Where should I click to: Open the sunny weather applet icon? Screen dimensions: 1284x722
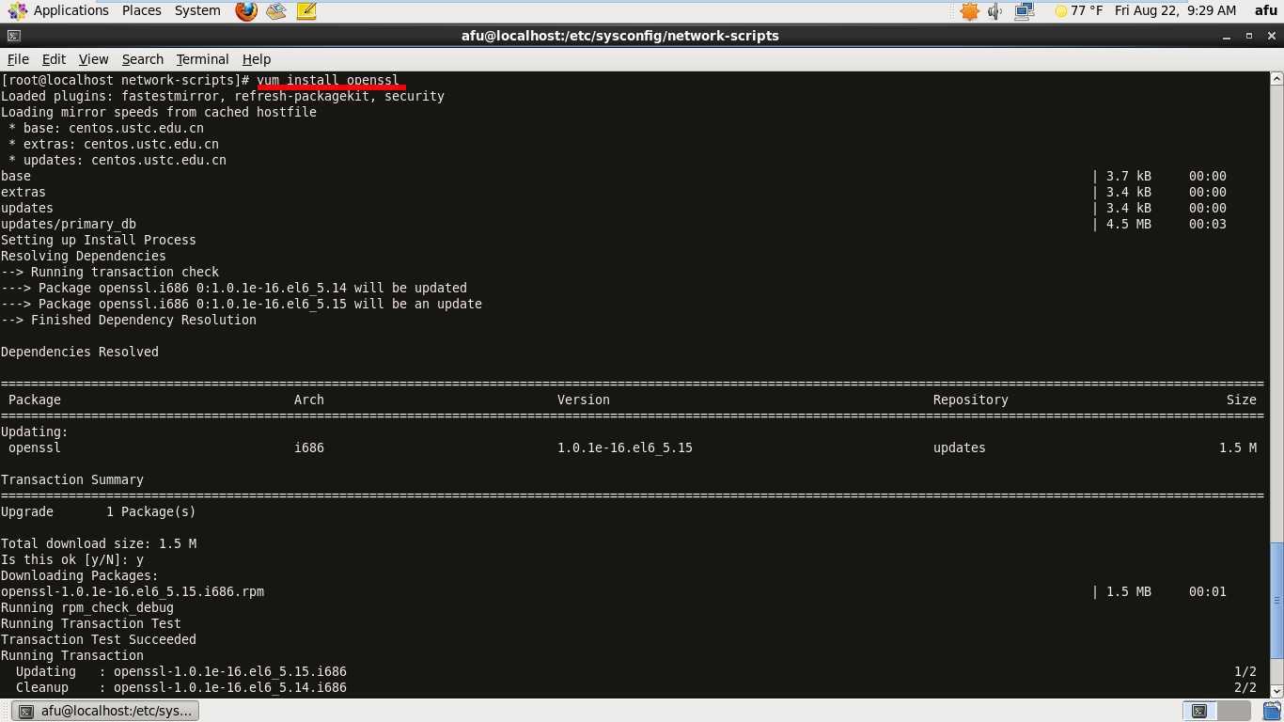tap(1060, 11)
